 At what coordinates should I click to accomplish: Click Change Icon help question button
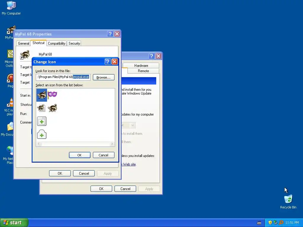(108, 61)
